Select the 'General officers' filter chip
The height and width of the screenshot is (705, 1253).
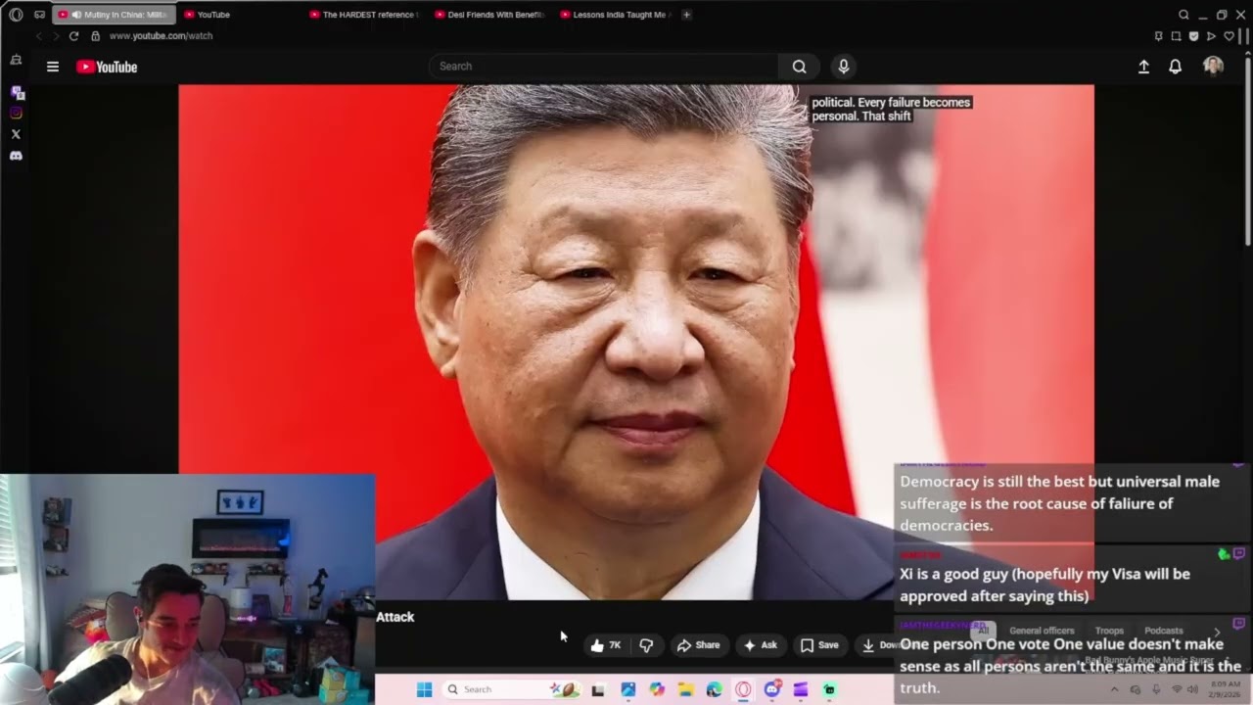pyautogui.click(x=1042, y=631)
